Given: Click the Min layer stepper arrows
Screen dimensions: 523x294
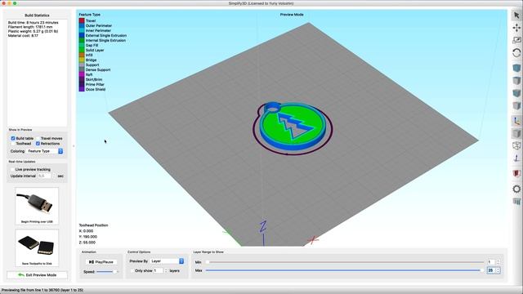Looking at the screenshot, I should 498,262.
